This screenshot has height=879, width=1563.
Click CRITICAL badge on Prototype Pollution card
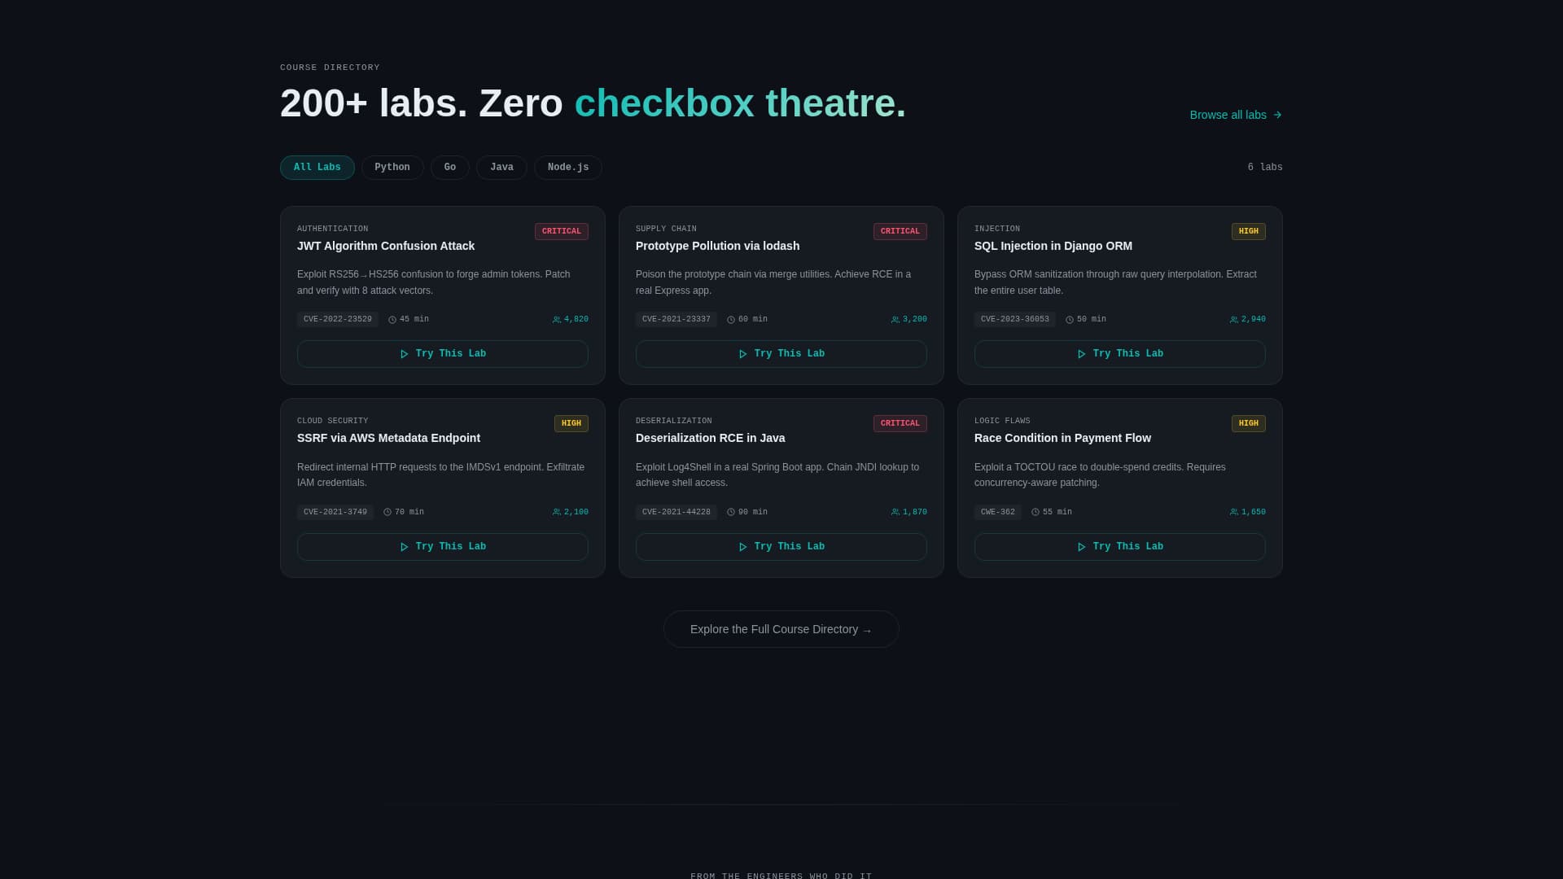click(900, 231)
